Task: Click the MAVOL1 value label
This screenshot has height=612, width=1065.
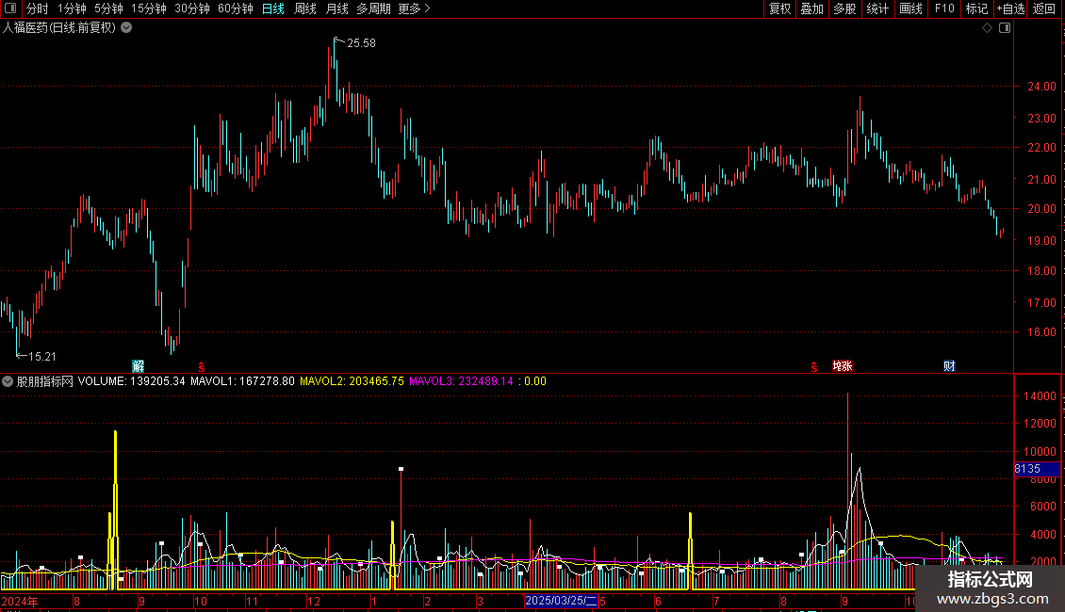Action: pyautogui.click(x=242, y=381)
